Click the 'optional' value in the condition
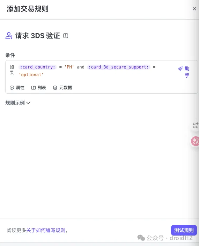 pyautogui.click(x=31, y=75)
